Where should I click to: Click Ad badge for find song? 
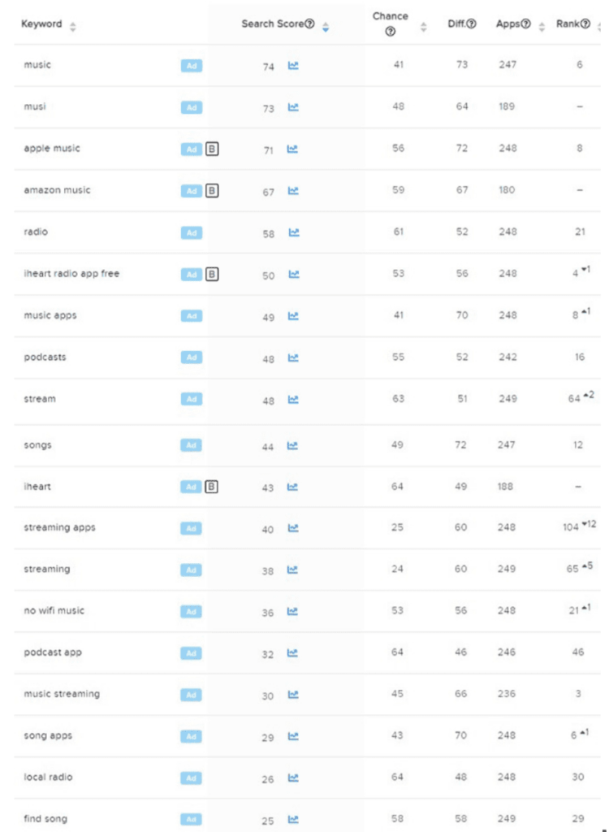coord(191,820)
